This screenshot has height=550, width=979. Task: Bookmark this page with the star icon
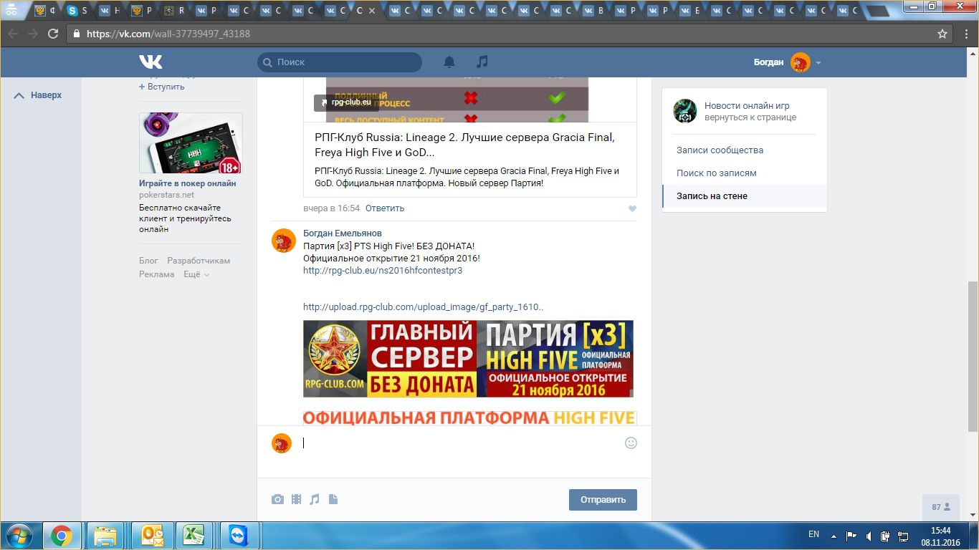942,34
